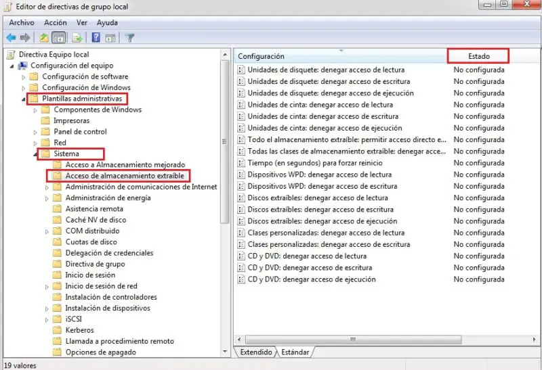
Task: Click the Up one level folder icon
Action: pyautogui.click(x=44, y=38)
